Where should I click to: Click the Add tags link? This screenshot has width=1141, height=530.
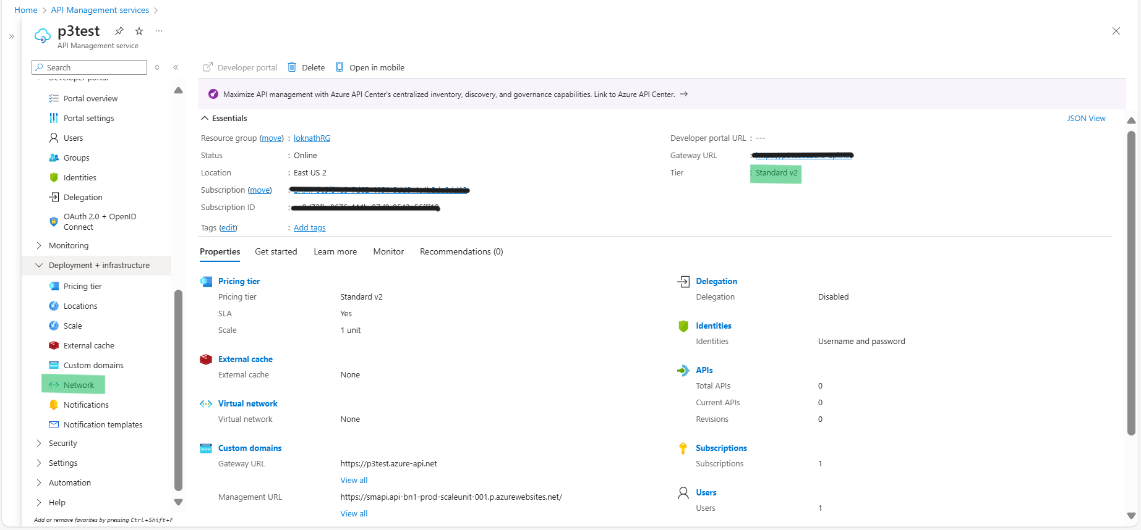point(309,227)
